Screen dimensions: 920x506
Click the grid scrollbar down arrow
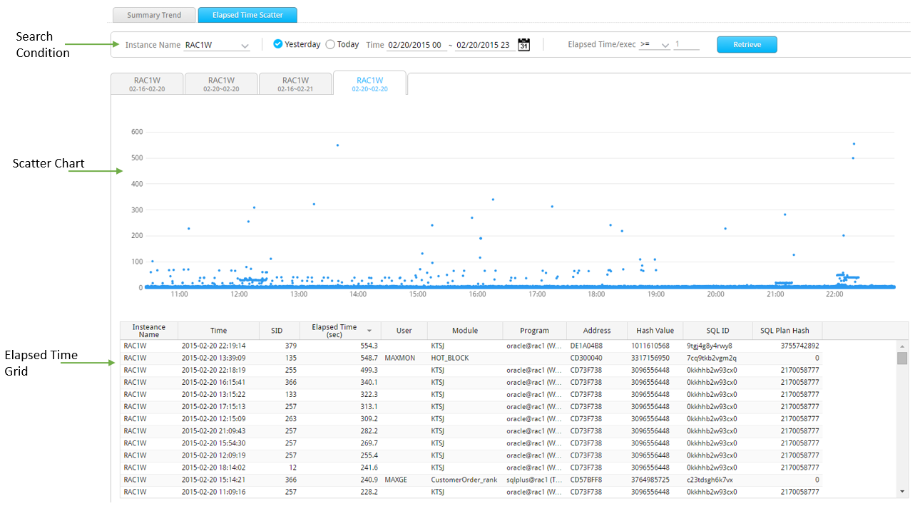(902, 491)
